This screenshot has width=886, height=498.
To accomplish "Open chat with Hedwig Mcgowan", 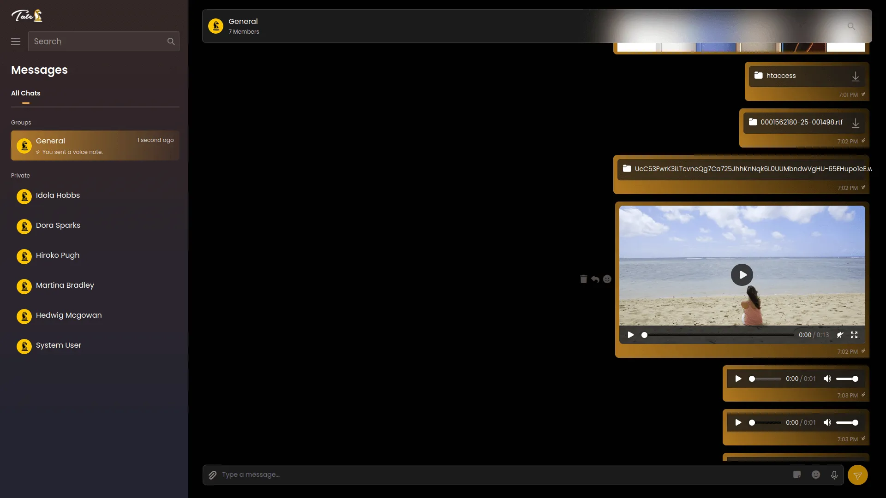I will (x=68, y=315).
